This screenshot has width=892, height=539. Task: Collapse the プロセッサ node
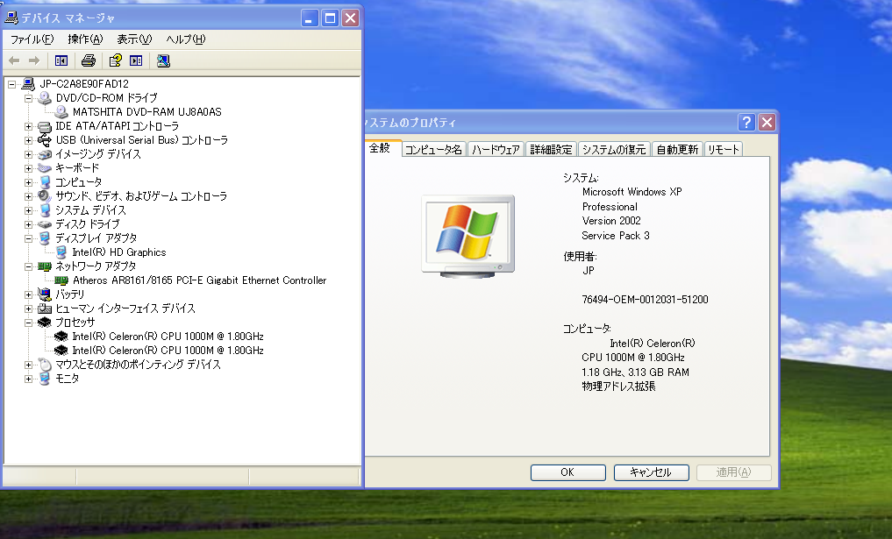point(28,323)
